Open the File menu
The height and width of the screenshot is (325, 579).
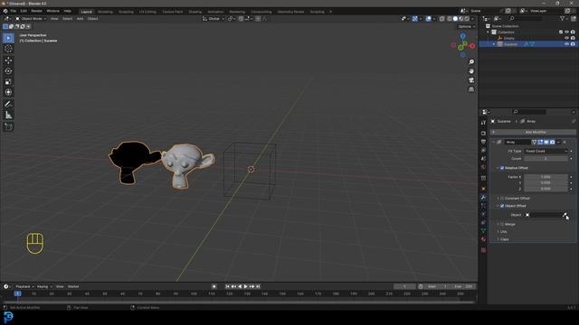pos(14,11)
